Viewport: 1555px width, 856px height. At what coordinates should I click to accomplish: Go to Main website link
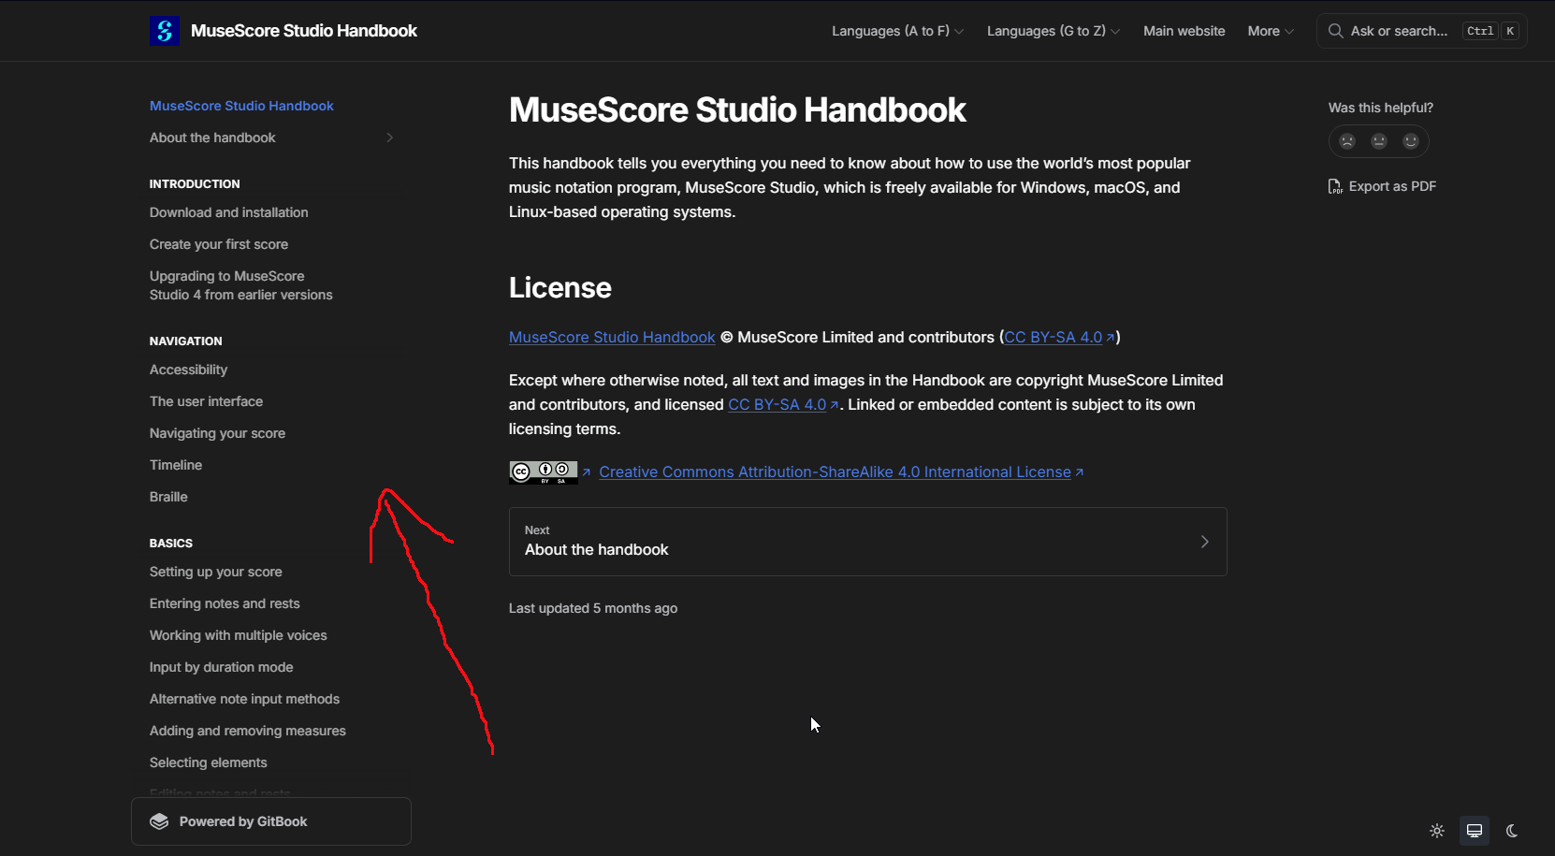(1184, 31)
